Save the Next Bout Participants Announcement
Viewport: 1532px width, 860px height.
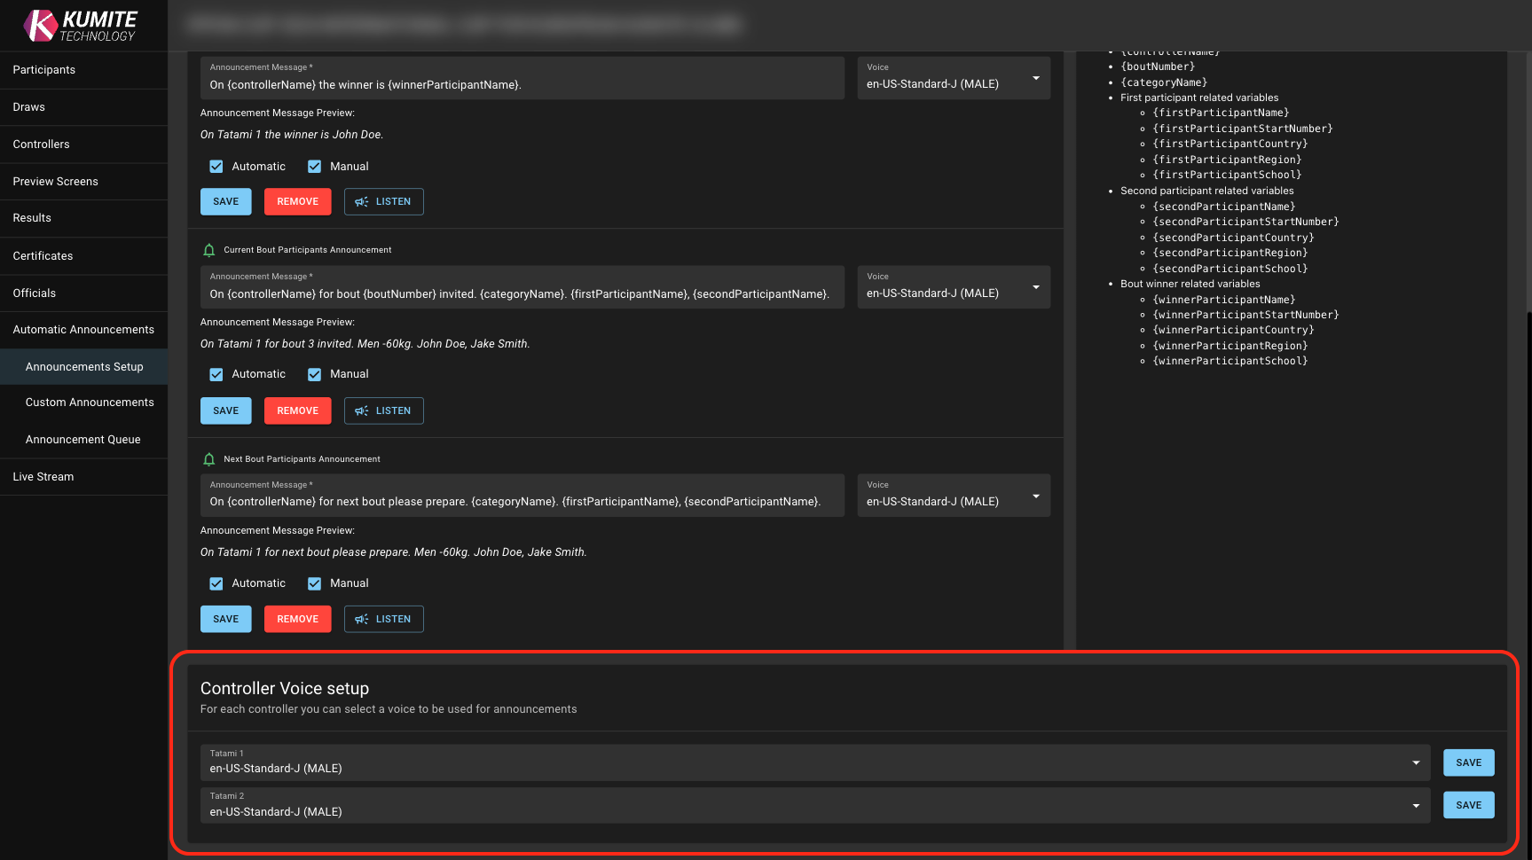tap(226, 620)
